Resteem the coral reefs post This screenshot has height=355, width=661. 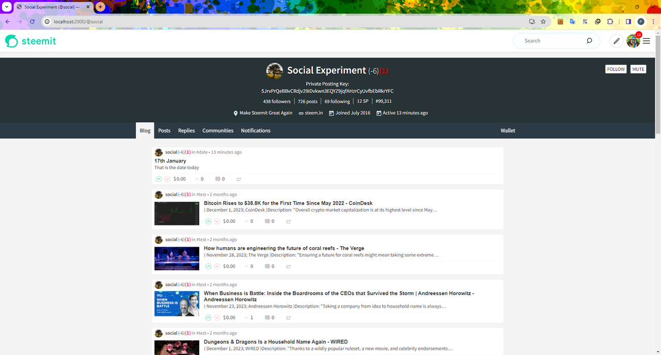click(288, 267)
